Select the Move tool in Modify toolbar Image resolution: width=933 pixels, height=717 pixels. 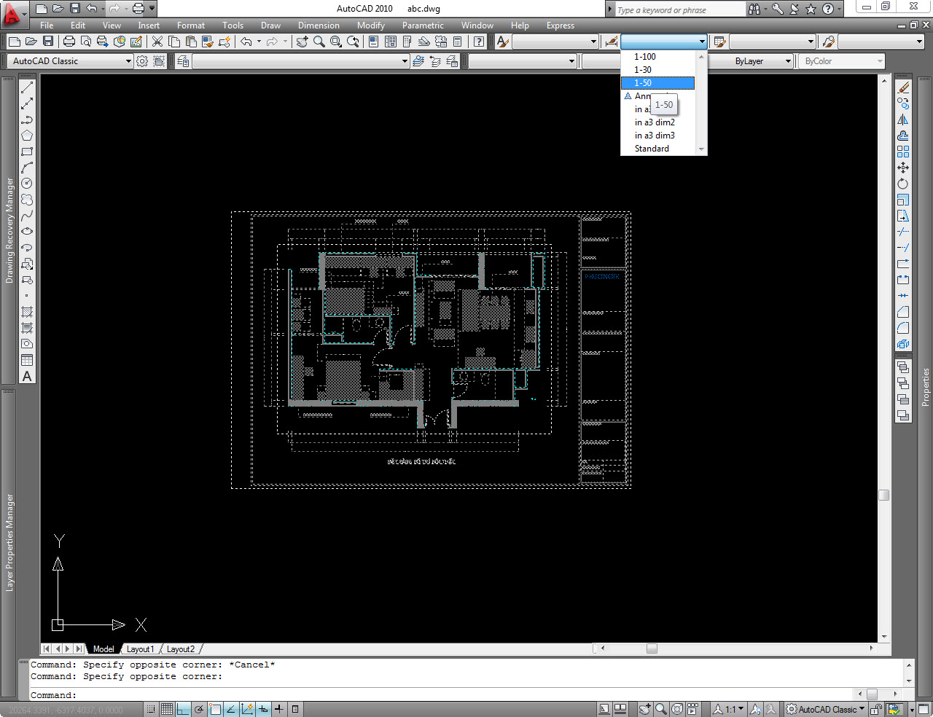coord(903,168)
